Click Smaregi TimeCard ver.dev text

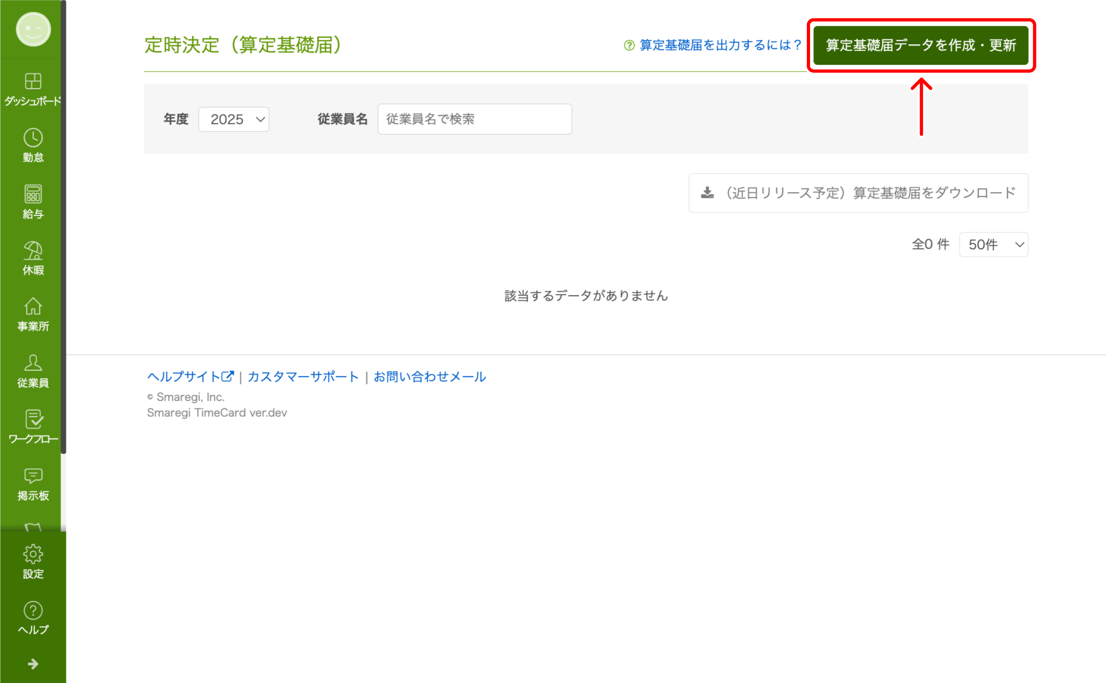[x=217, y=413]
